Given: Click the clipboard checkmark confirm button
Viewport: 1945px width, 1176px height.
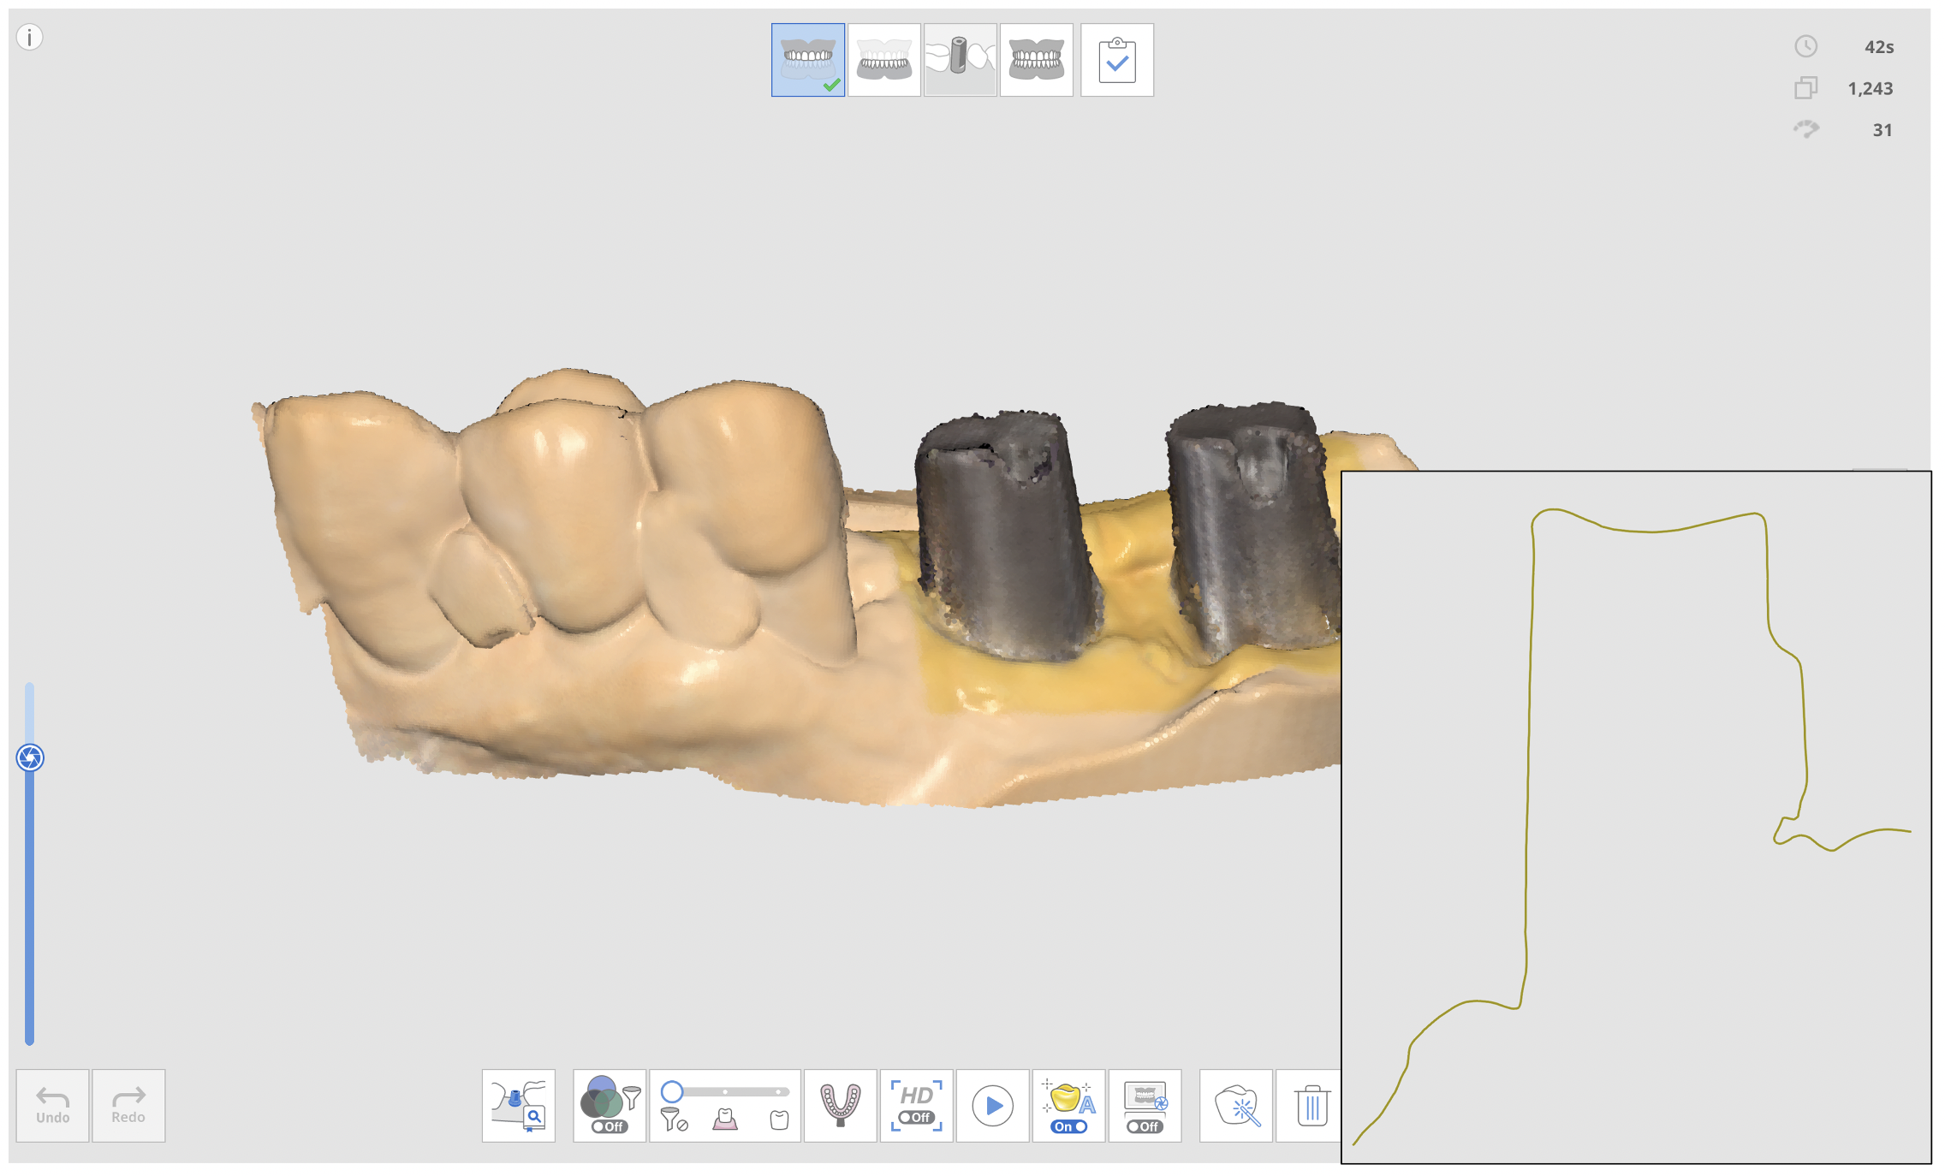Looking at the screenshot, I should coord(1116,60).
